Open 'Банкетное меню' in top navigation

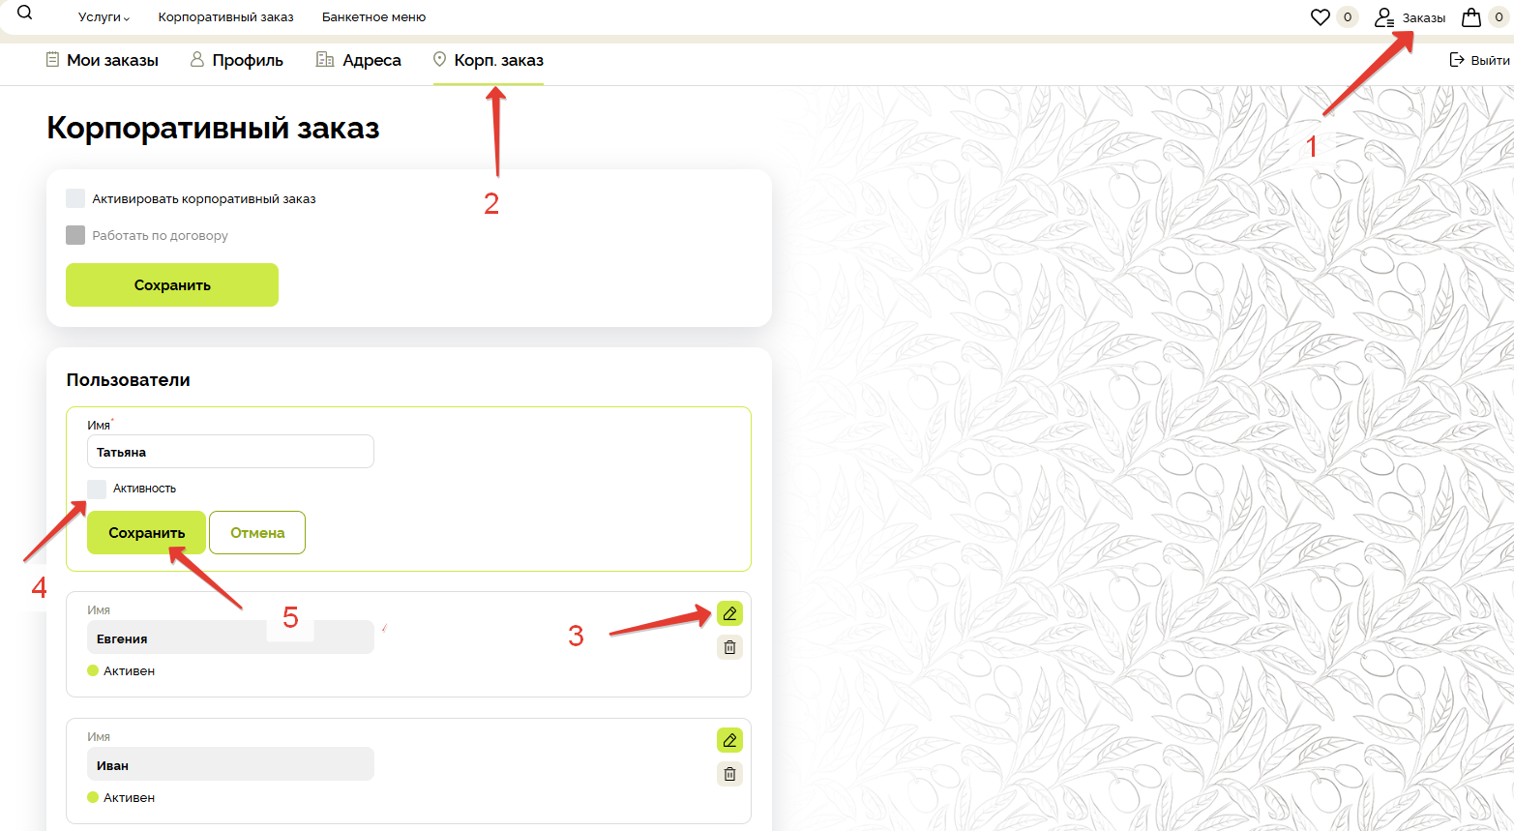coord(373,17)
